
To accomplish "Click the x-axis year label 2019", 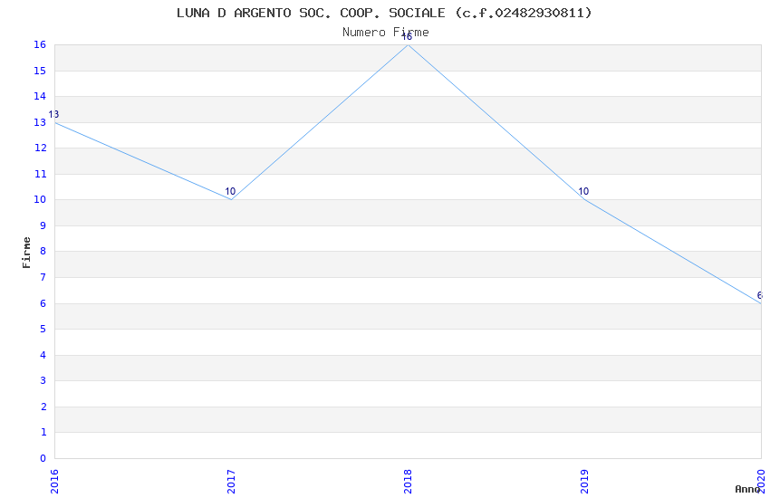I will coord(584,482).
